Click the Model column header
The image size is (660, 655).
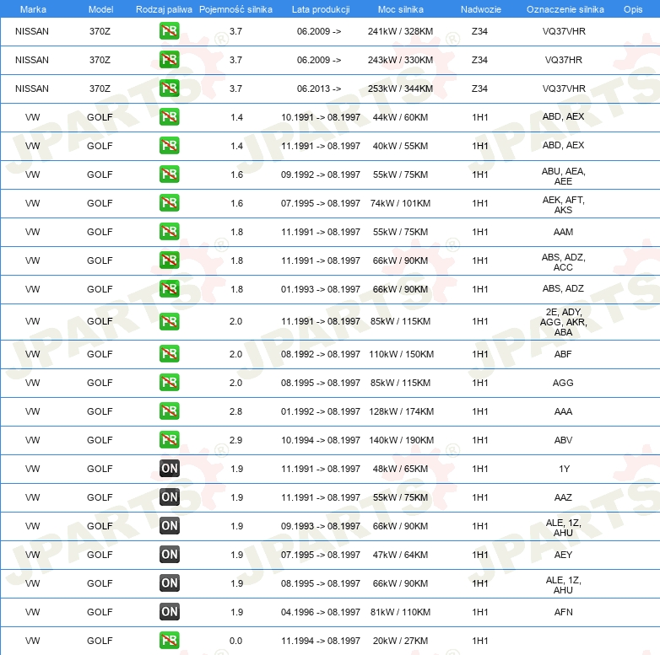tap(100, 9)
